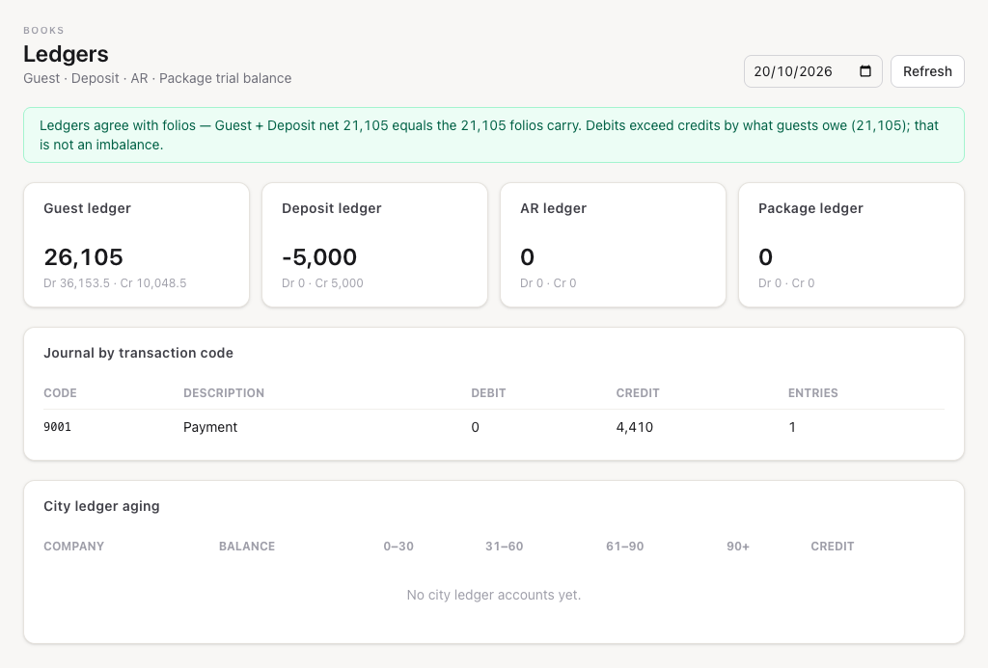Click the 31–60 aging column header
Viewport: 988px width, 668px height.
504,547
